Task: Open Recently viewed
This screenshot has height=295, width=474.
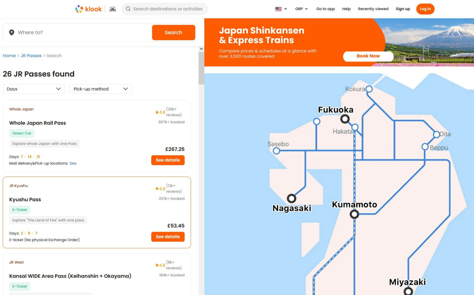Action: click(373, 9)
